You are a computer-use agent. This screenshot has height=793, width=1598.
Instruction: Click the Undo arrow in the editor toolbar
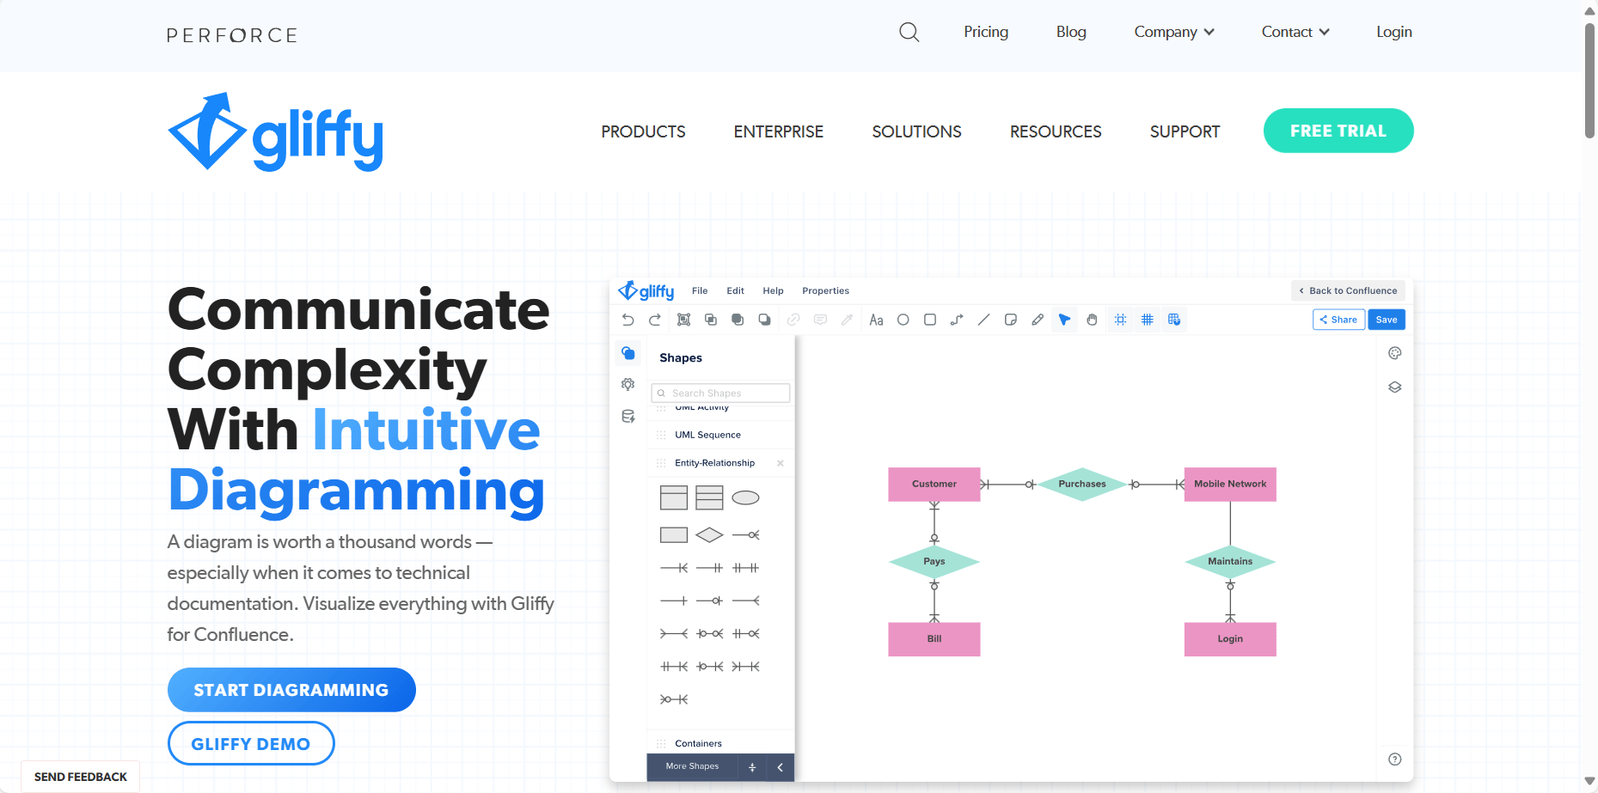tap(628, 320)
